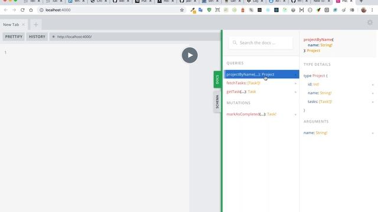
Task: Select the projectByName query entry
Action: (x=261, y=74)
